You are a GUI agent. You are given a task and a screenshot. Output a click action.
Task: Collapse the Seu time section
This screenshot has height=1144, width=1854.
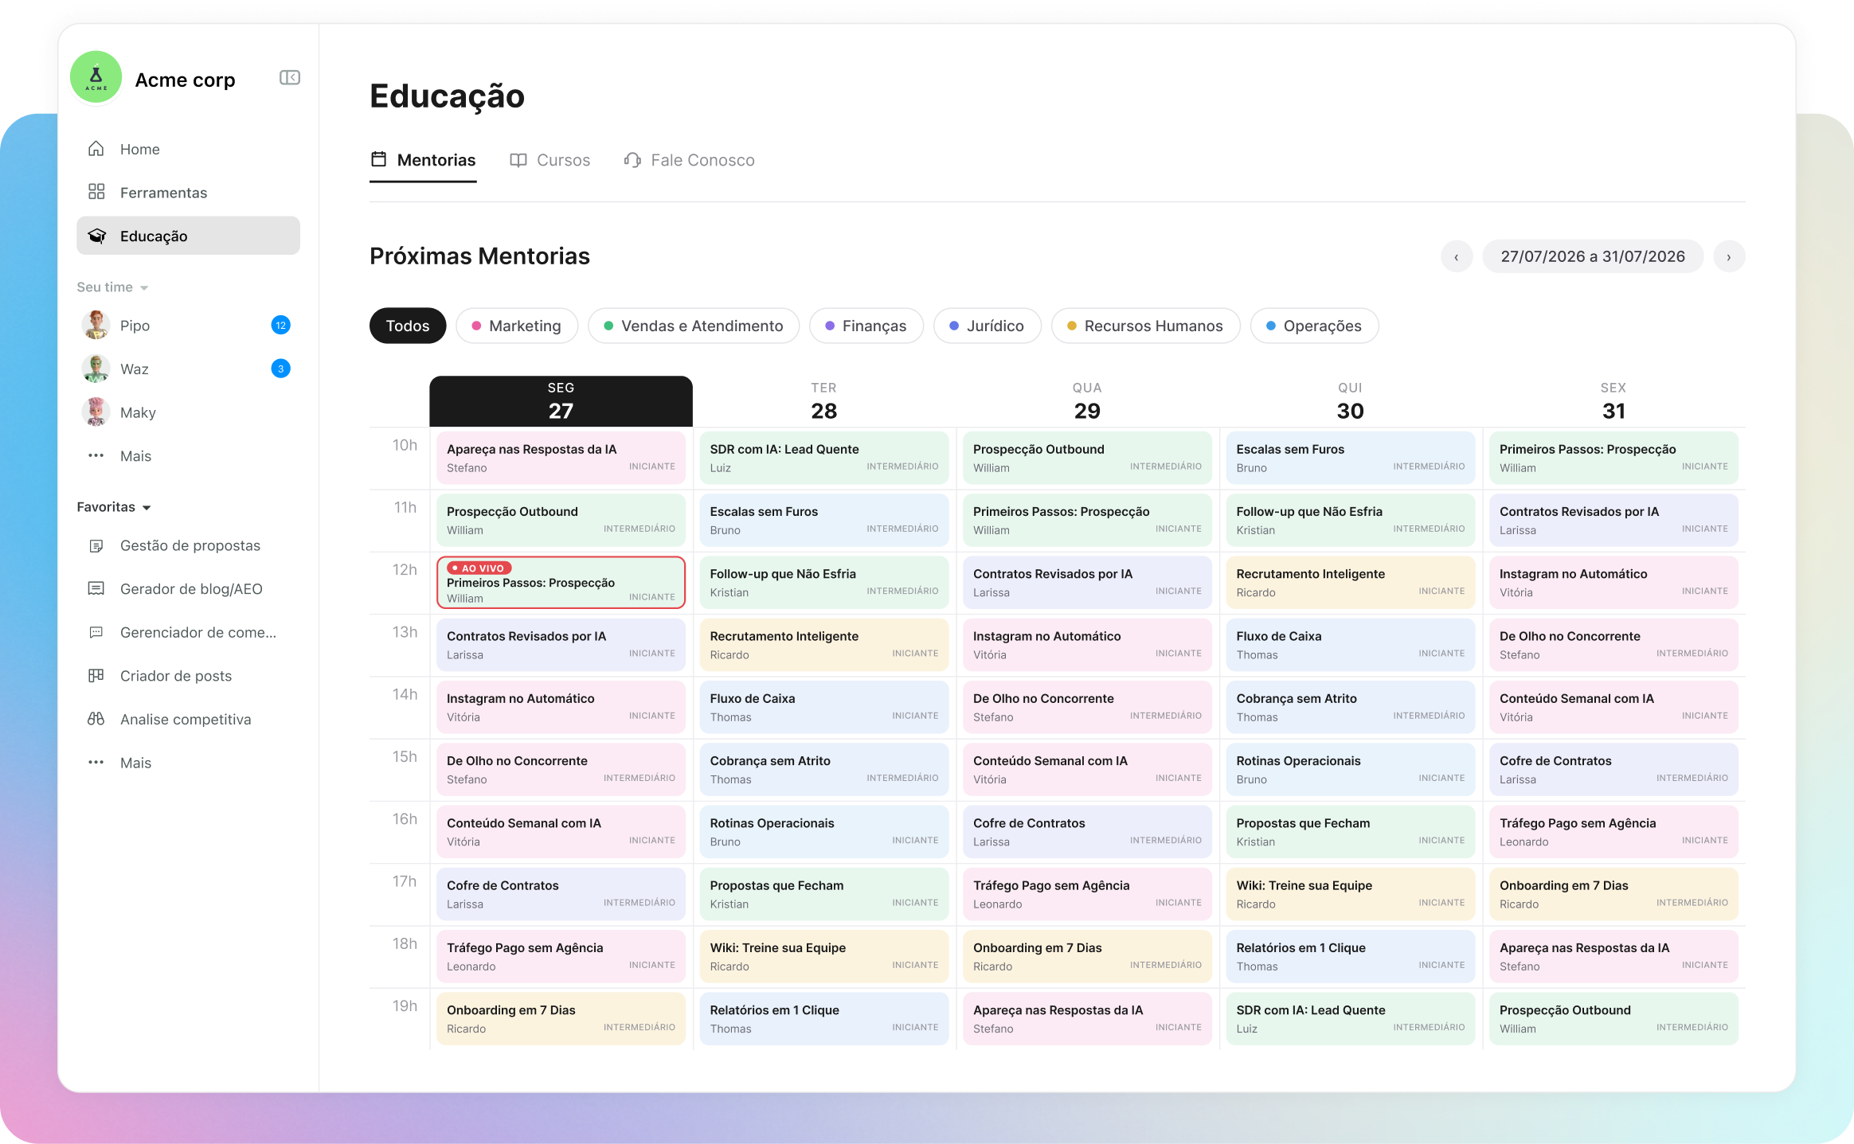pos(112,287)
